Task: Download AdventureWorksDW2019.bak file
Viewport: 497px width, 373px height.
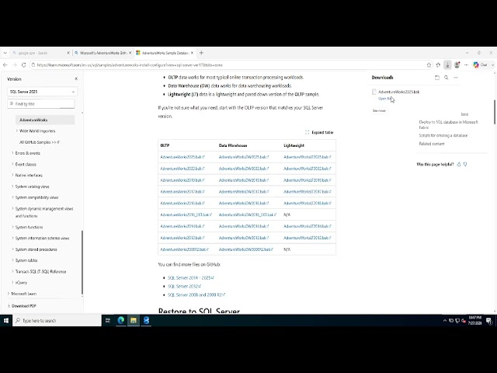Action: [243, 180]
